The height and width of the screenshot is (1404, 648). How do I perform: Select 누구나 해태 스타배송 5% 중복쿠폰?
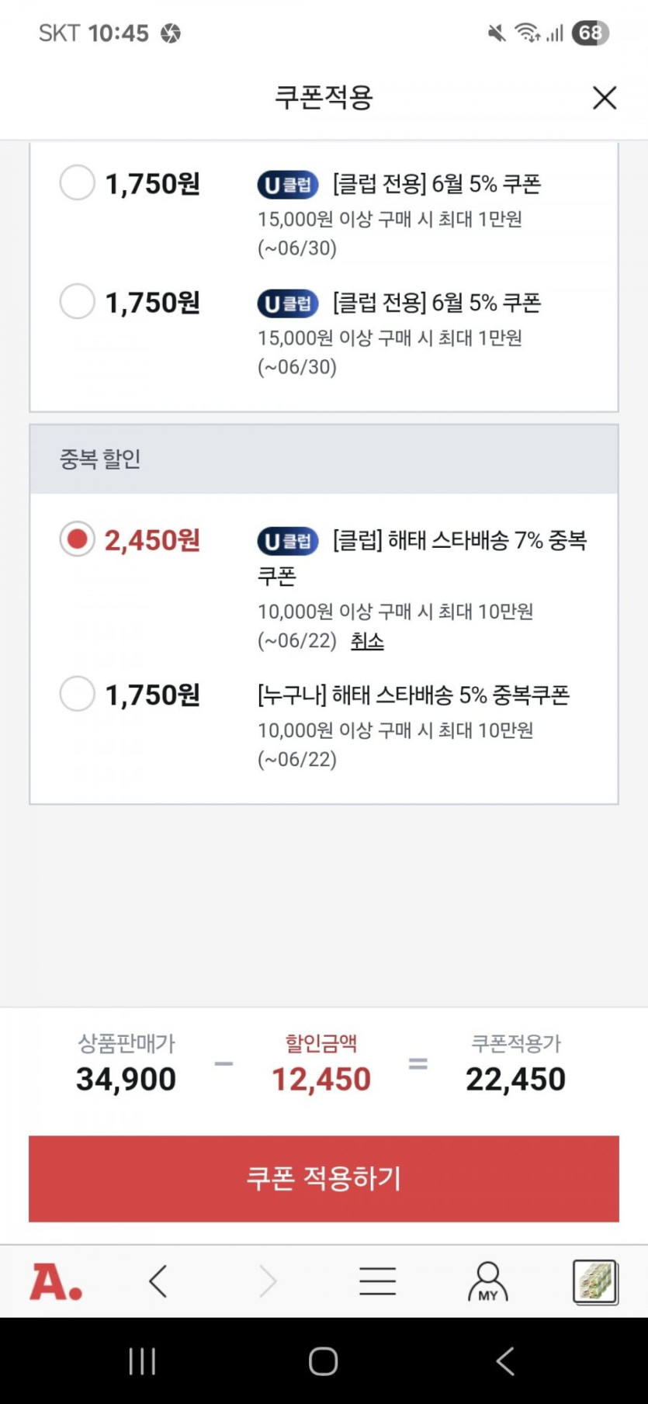(x=78, y=693)
